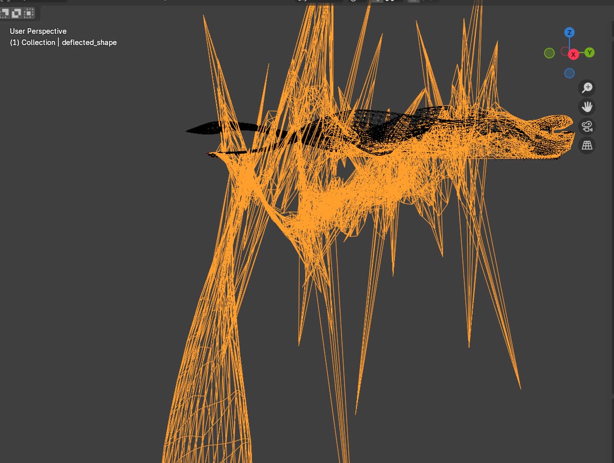Choose the middle overlapping-squares selection mode icon
Screen dimensions: 614x463
click(x=16, y=13)
